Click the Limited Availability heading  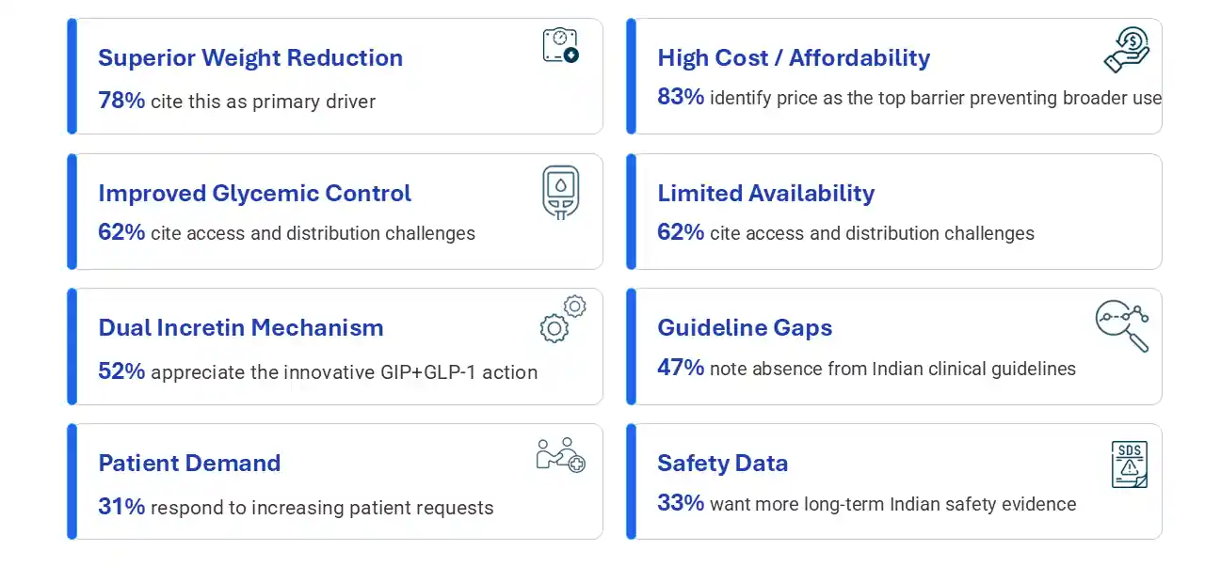click(x=765, y=193)
